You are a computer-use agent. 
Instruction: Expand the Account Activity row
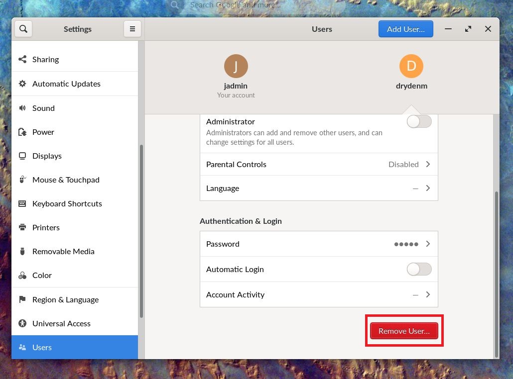(319, 295)
